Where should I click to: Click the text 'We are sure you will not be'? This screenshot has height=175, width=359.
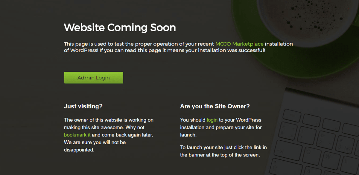coord(95,142)
